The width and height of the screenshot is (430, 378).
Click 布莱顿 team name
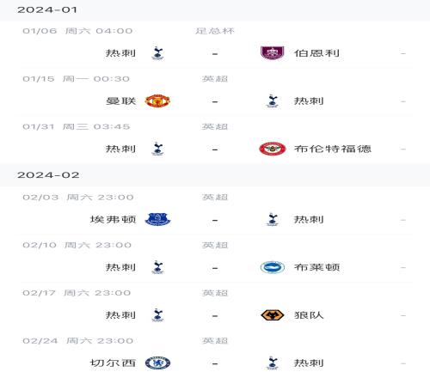pos(316,267)
